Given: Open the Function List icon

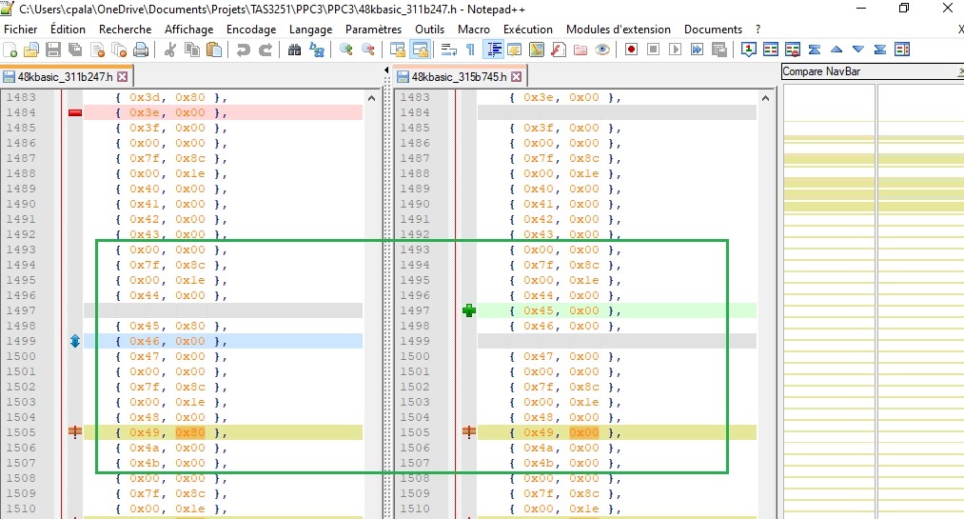Looking at the screenshot, I should (x=559, y=50).
